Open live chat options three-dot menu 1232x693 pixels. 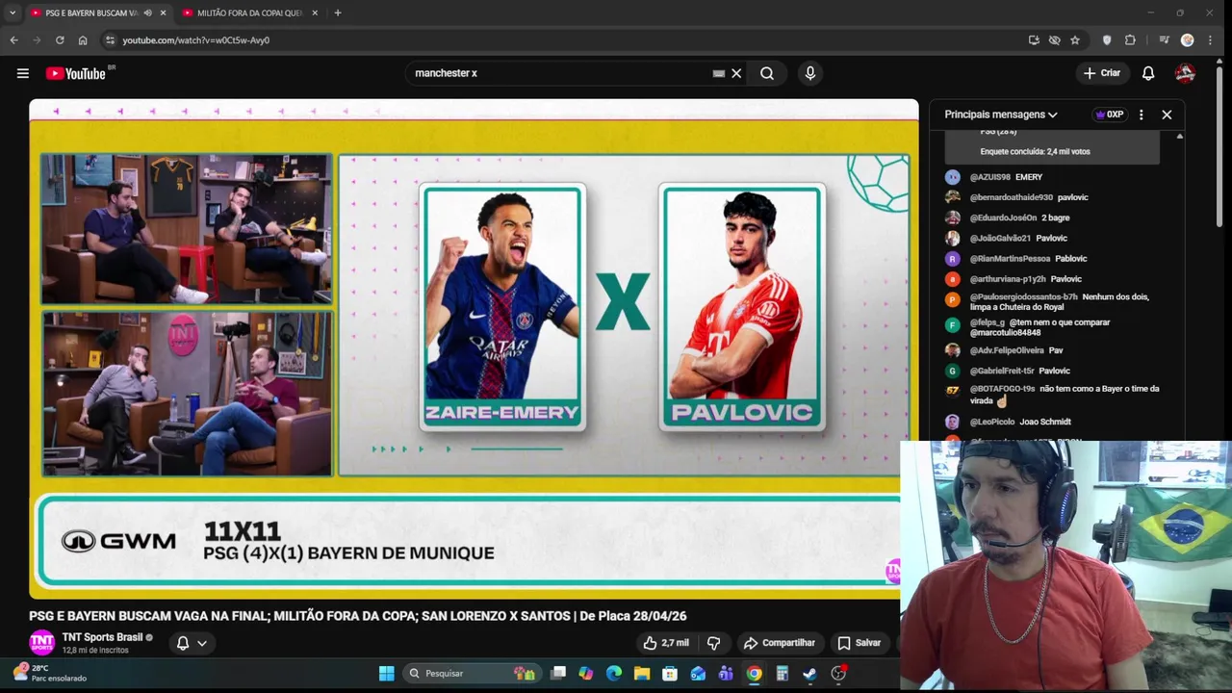[1141, 115]
